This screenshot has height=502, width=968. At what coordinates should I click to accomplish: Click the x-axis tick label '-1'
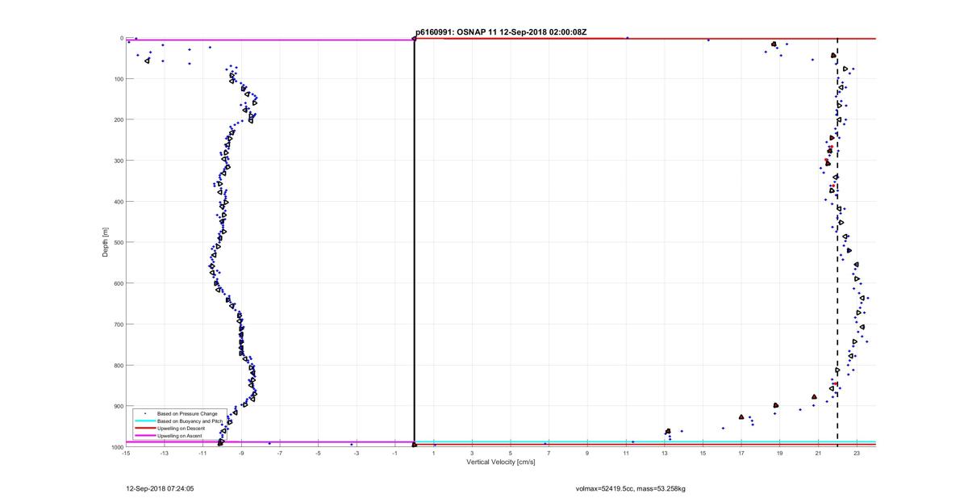pyautogui.click(x=395, y=454)
